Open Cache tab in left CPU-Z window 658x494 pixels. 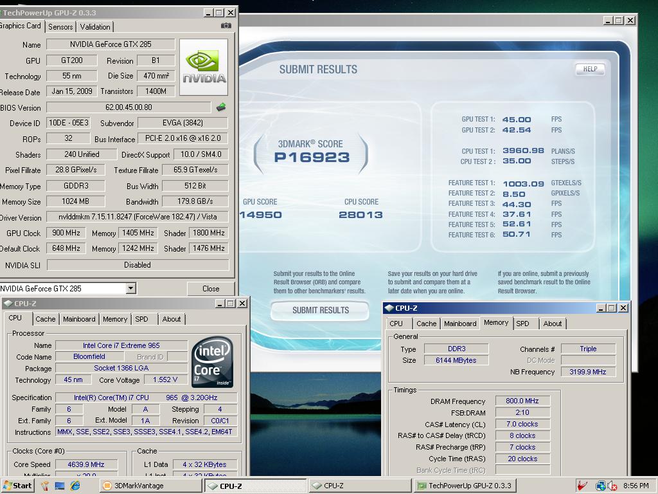[46, 319]
